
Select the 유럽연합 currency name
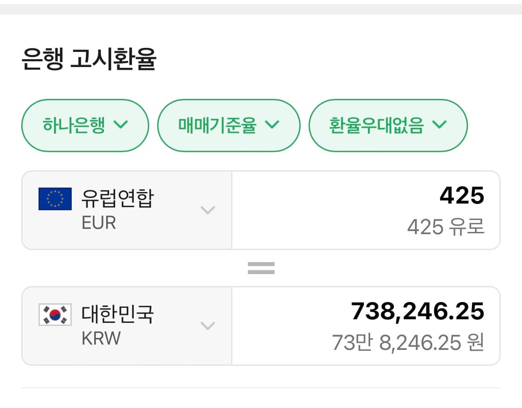point(117,198)
